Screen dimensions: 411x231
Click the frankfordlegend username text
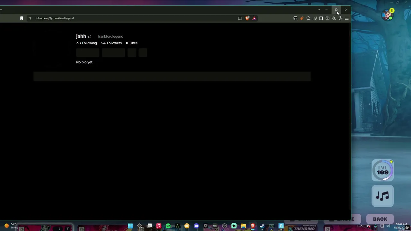pyautogui.click(x=110, y=37)
